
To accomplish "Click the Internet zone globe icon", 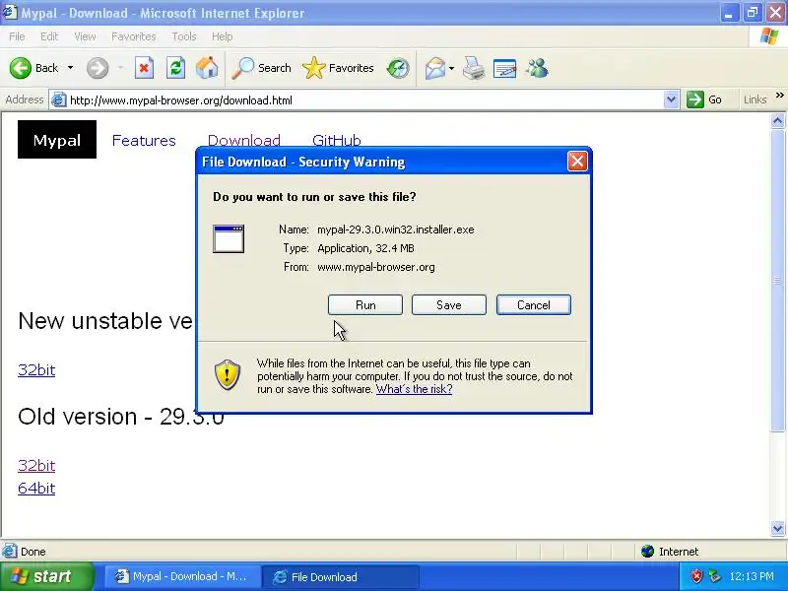I will pos(647,552).
